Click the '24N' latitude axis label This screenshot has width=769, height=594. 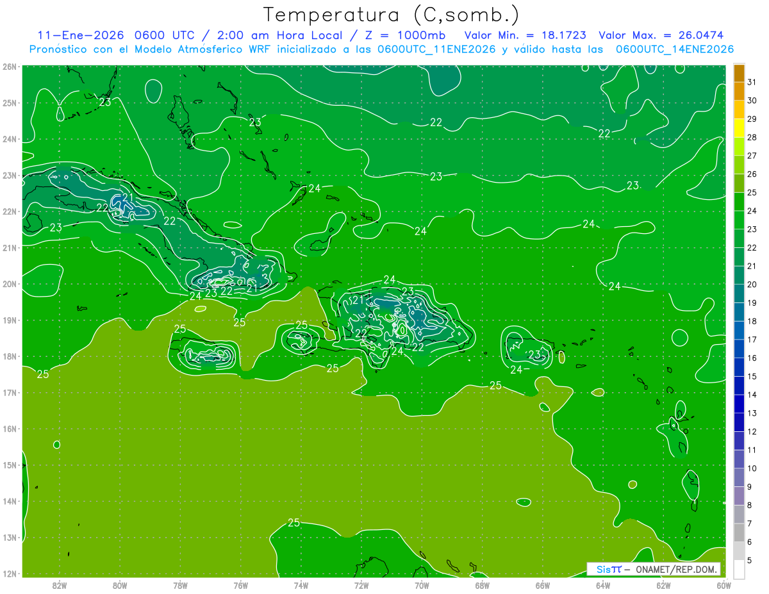tap(10, 139)
